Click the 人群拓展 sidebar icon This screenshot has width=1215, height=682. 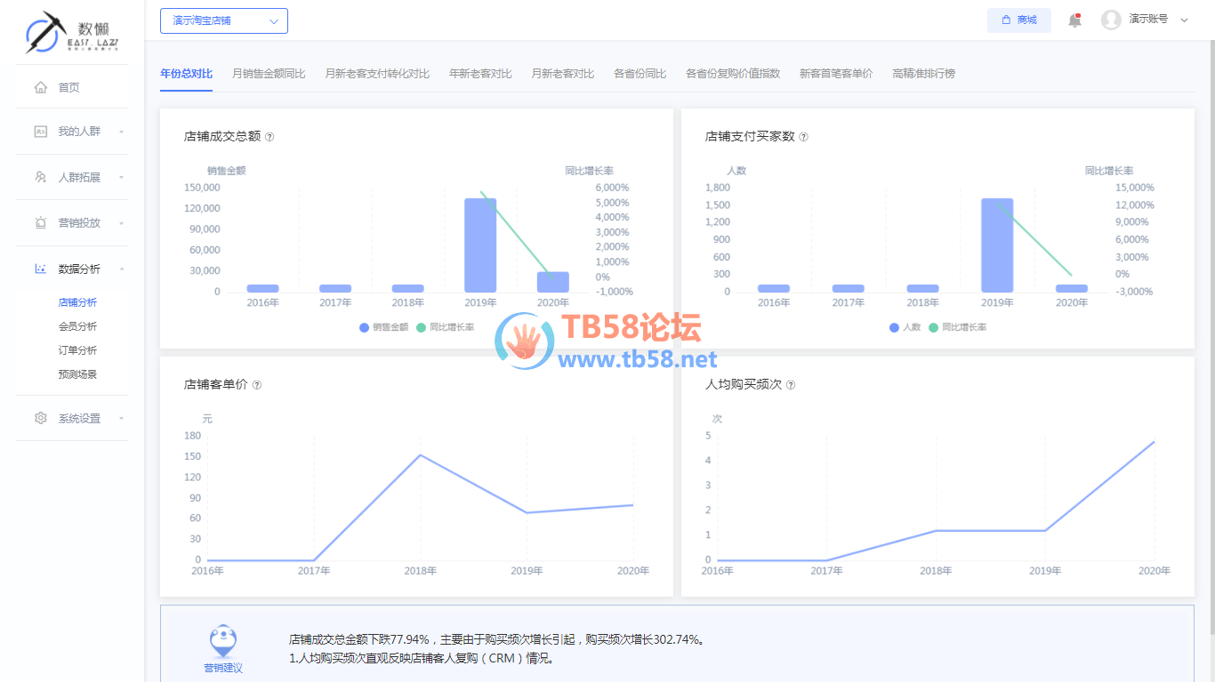pyautogui.click(x=40, y=177)
